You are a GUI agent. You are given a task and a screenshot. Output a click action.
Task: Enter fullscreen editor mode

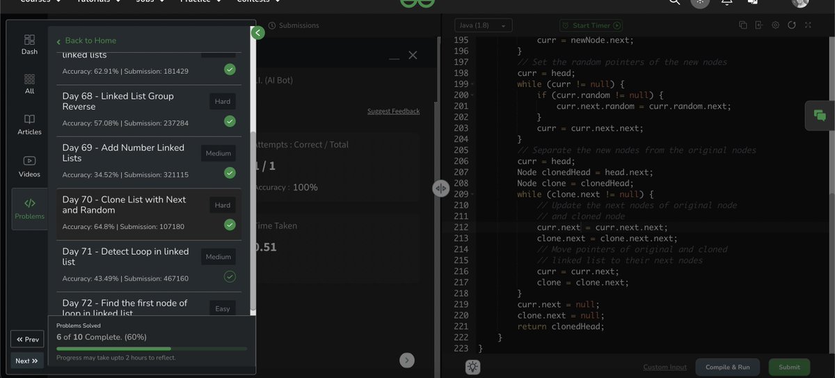(808, 25)
